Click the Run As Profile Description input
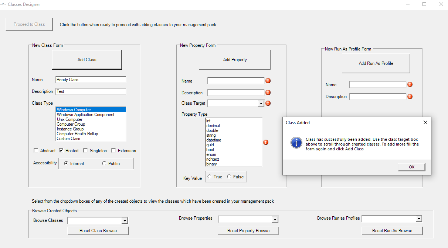 click(x=378, y=97)
